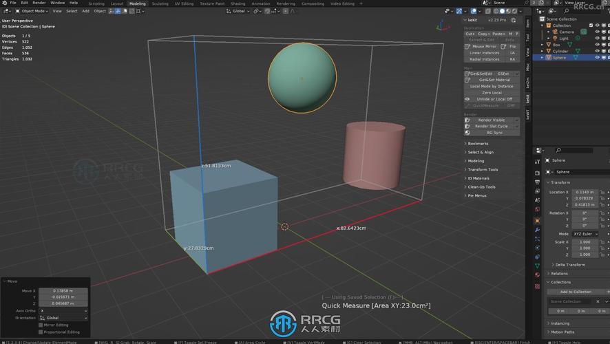Hide the Sphere object with its eye icon

coord(597,58)
